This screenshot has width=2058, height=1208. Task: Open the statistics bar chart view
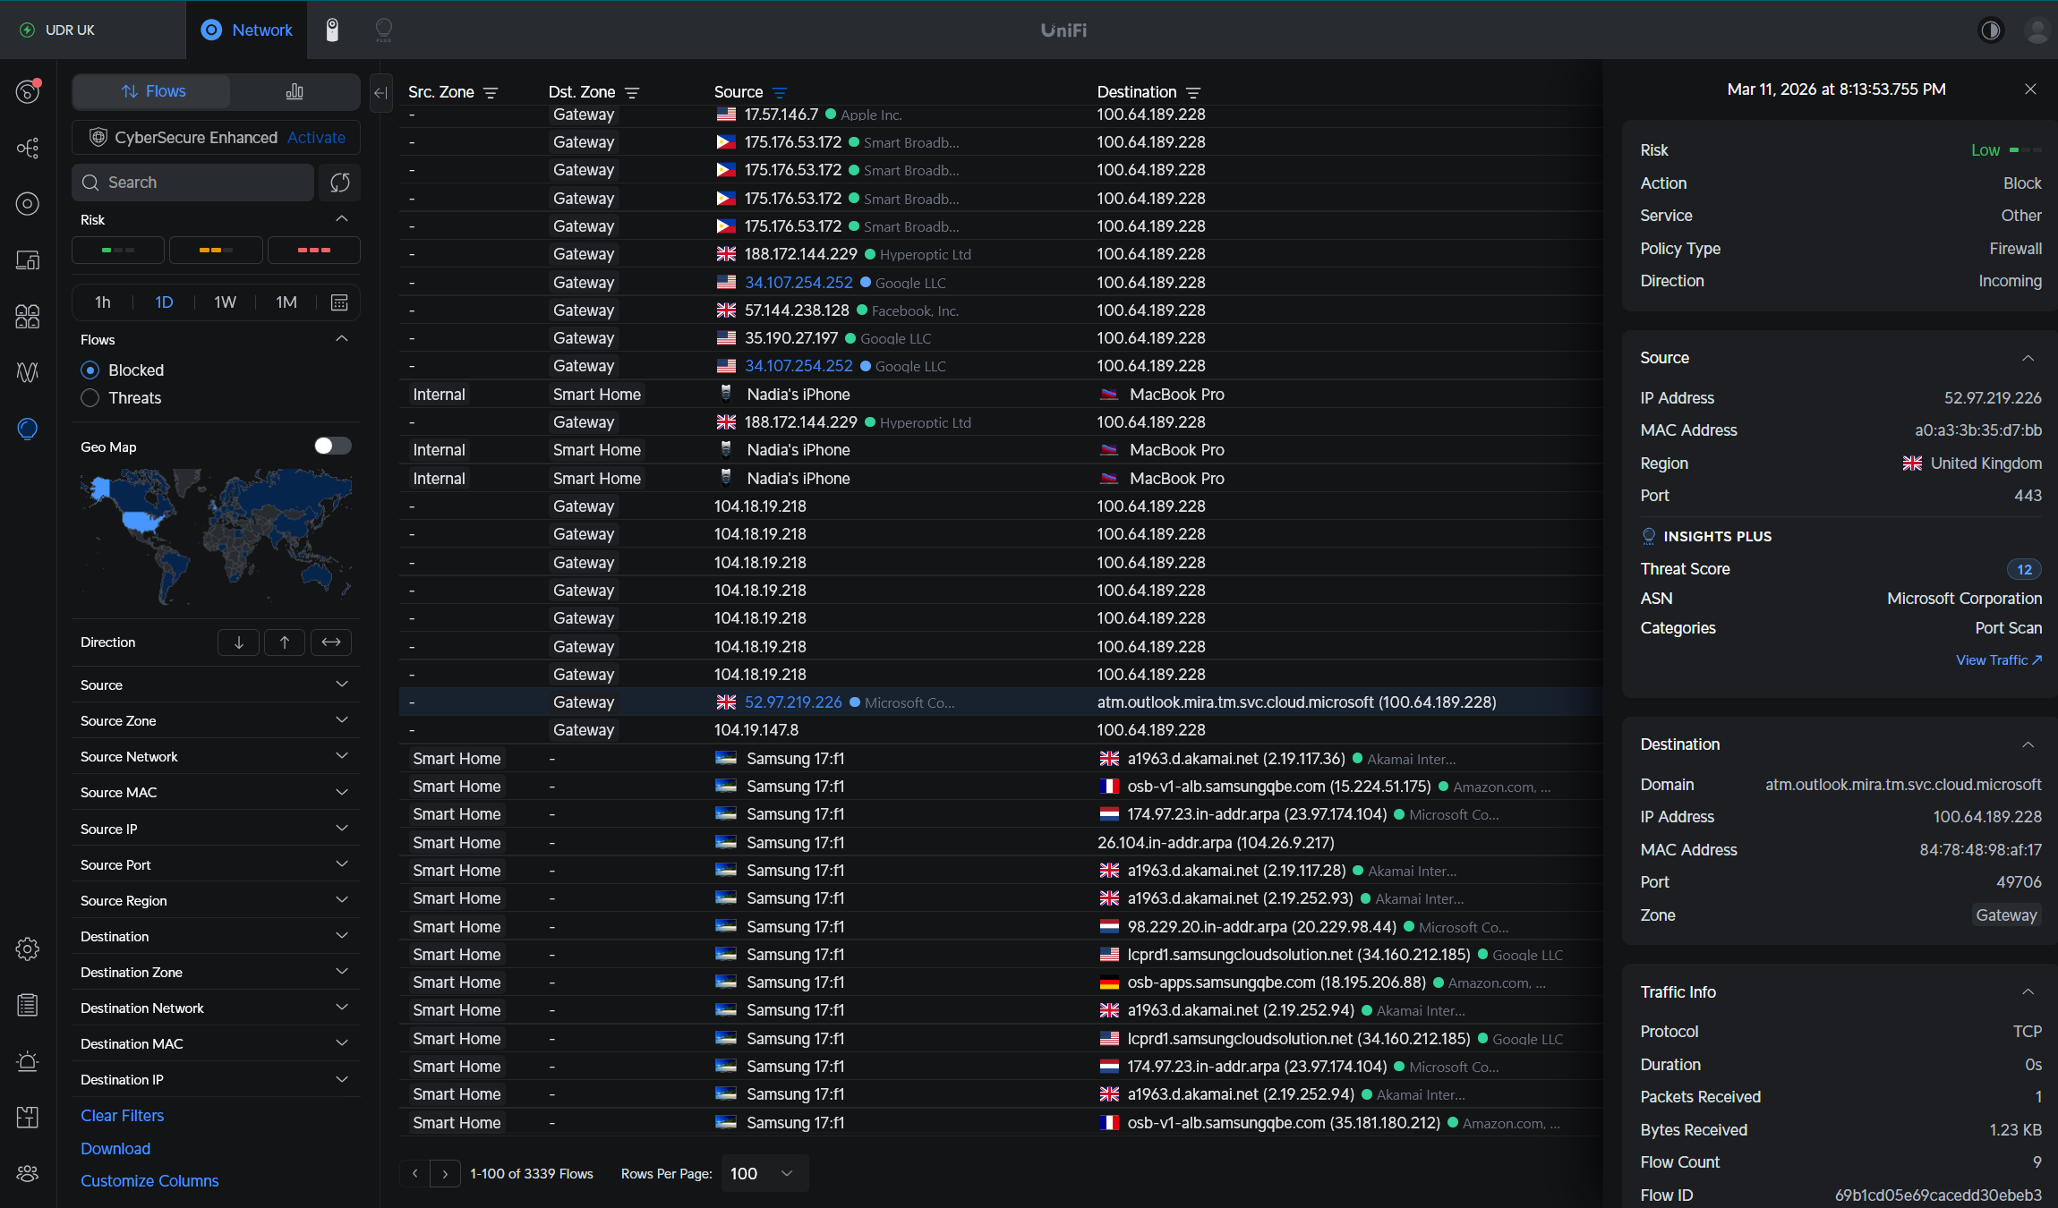(295, 91)
